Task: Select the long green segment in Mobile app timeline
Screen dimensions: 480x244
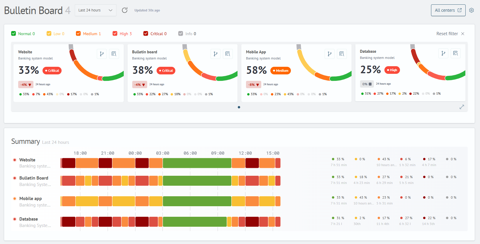Action: [197, 201]
